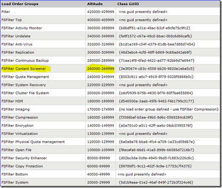
Task: Select the FSFilter Copy Protection GUID
Action: (x=155, y=166)
